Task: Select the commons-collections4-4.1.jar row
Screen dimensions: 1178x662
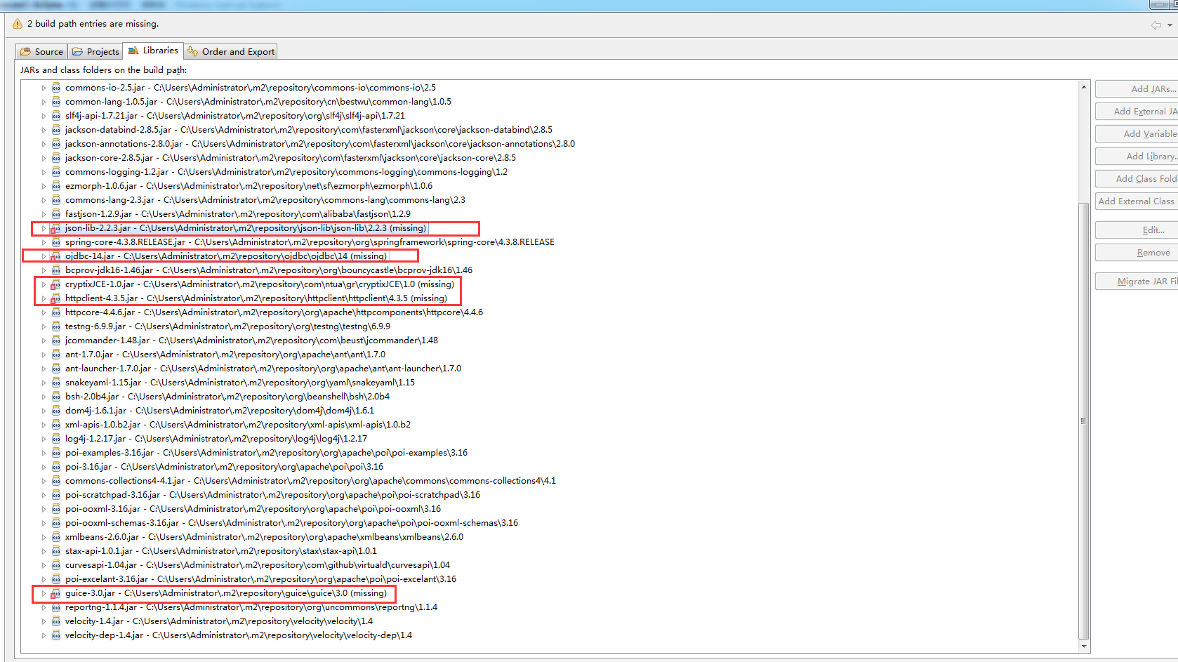Action: coord(310,481)
